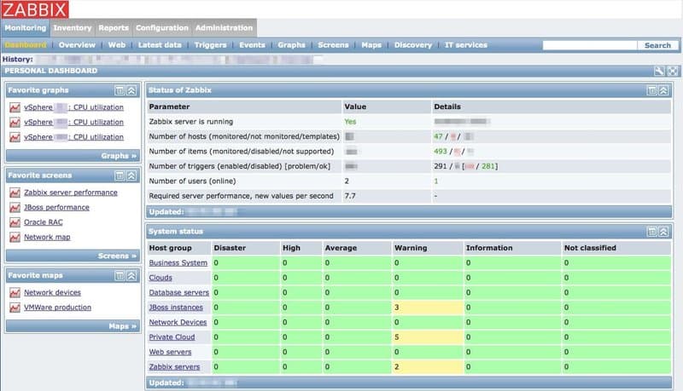Image resolution: width=683 pixels, height=391 pixels.
Task: Open Zabbix servers host group link
Action: click(x=174, y=367)
